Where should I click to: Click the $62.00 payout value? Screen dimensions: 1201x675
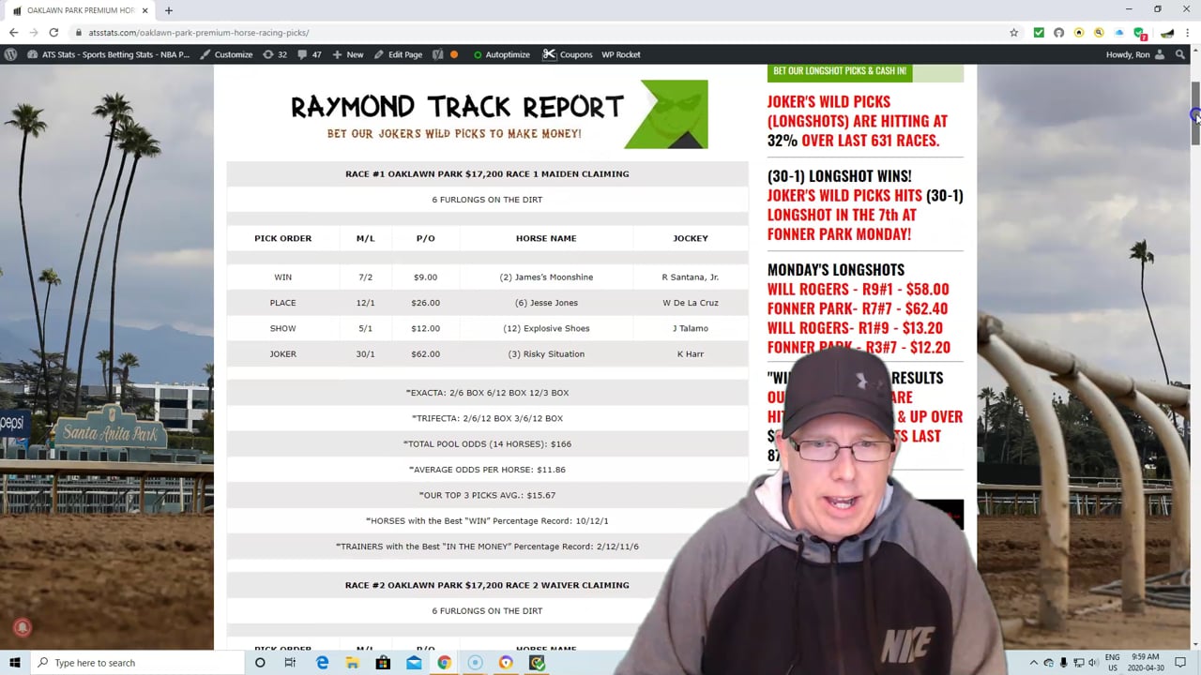click(425, 354)
